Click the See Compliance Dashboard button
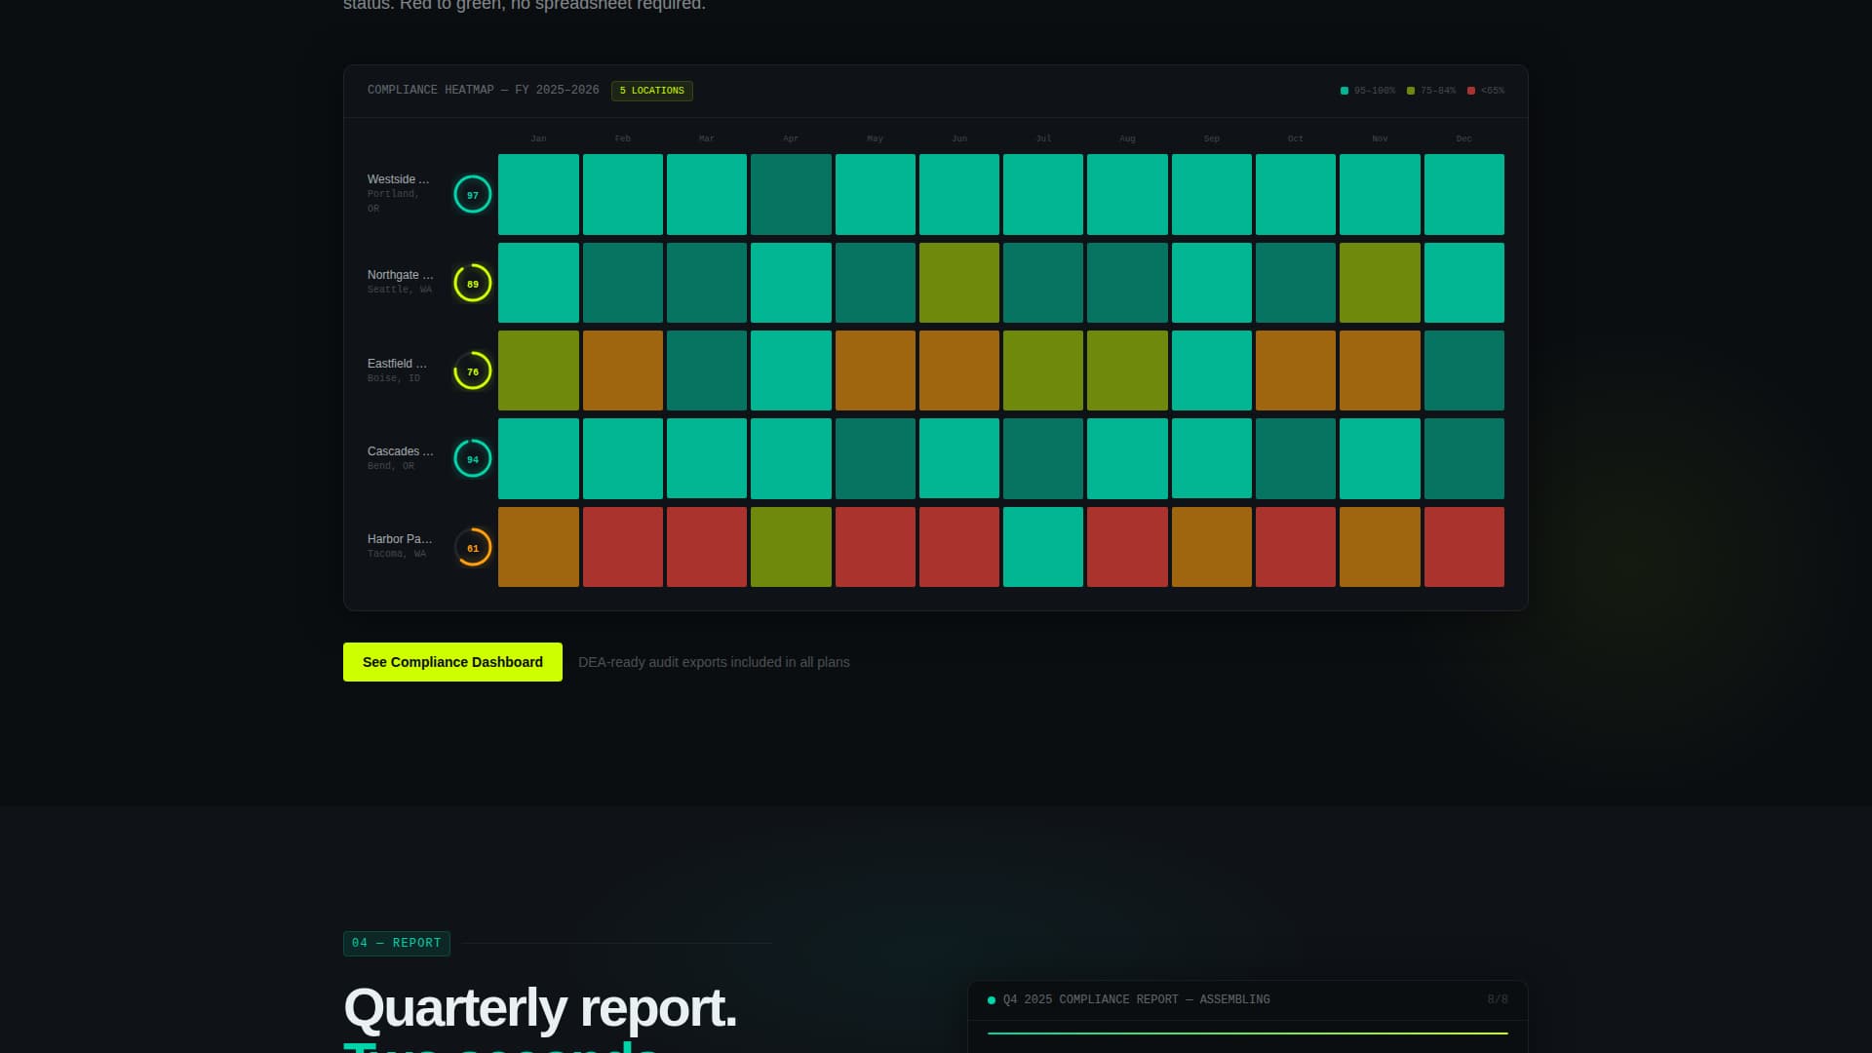Viewport: 1872px width, 1053px height. click(452, 662)
